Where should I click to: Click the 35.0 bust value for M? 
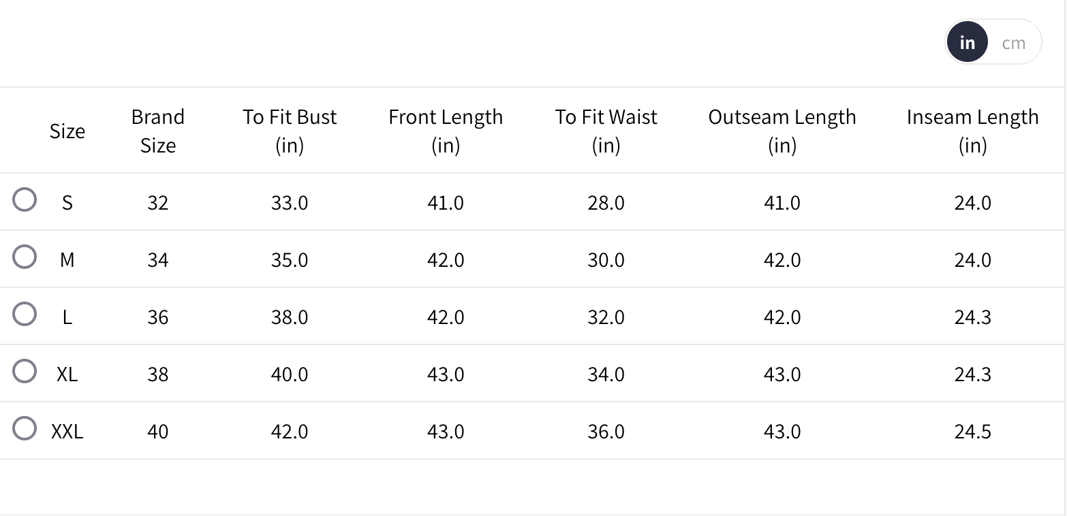coord(290,260)
